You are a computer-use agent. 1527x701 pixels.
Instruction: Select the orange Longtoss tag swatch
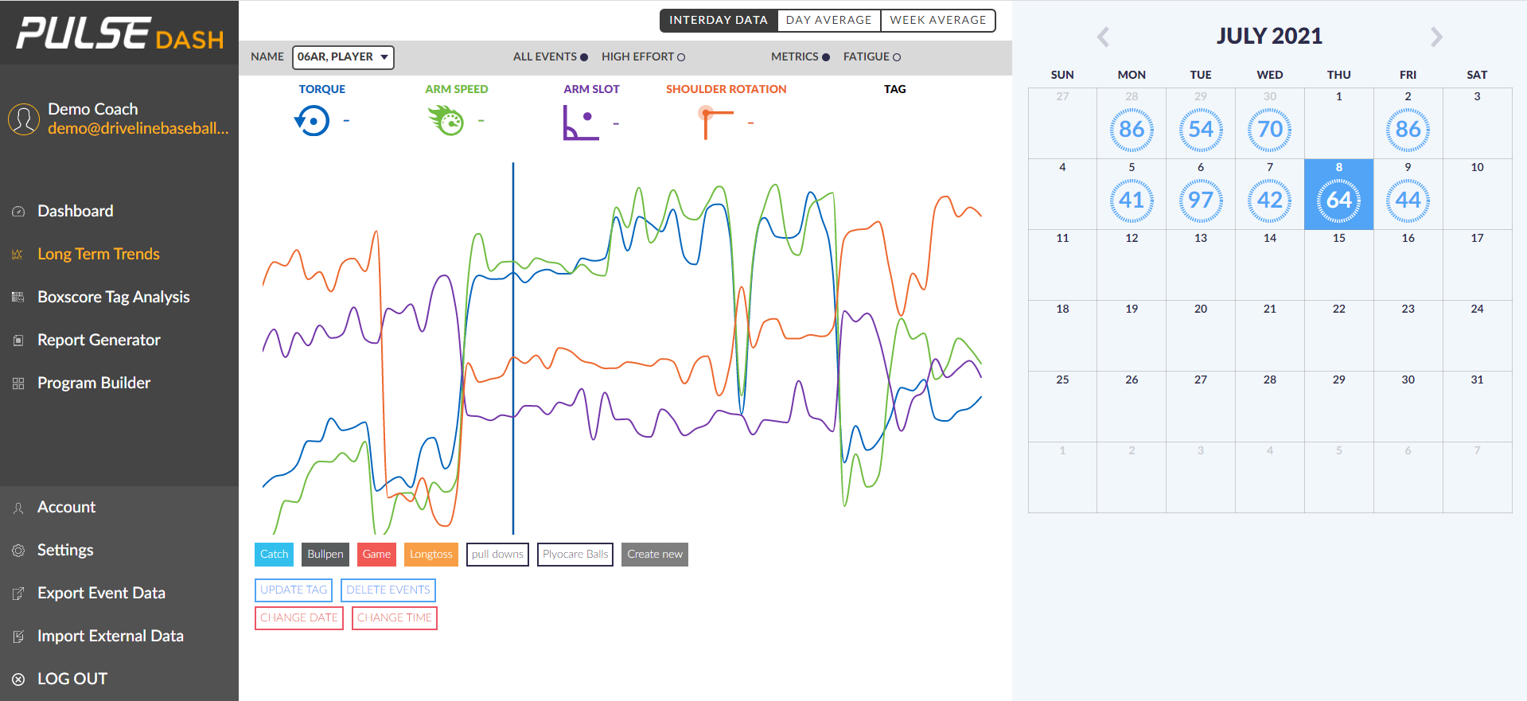pyautogui.click(x=430, y=555)
